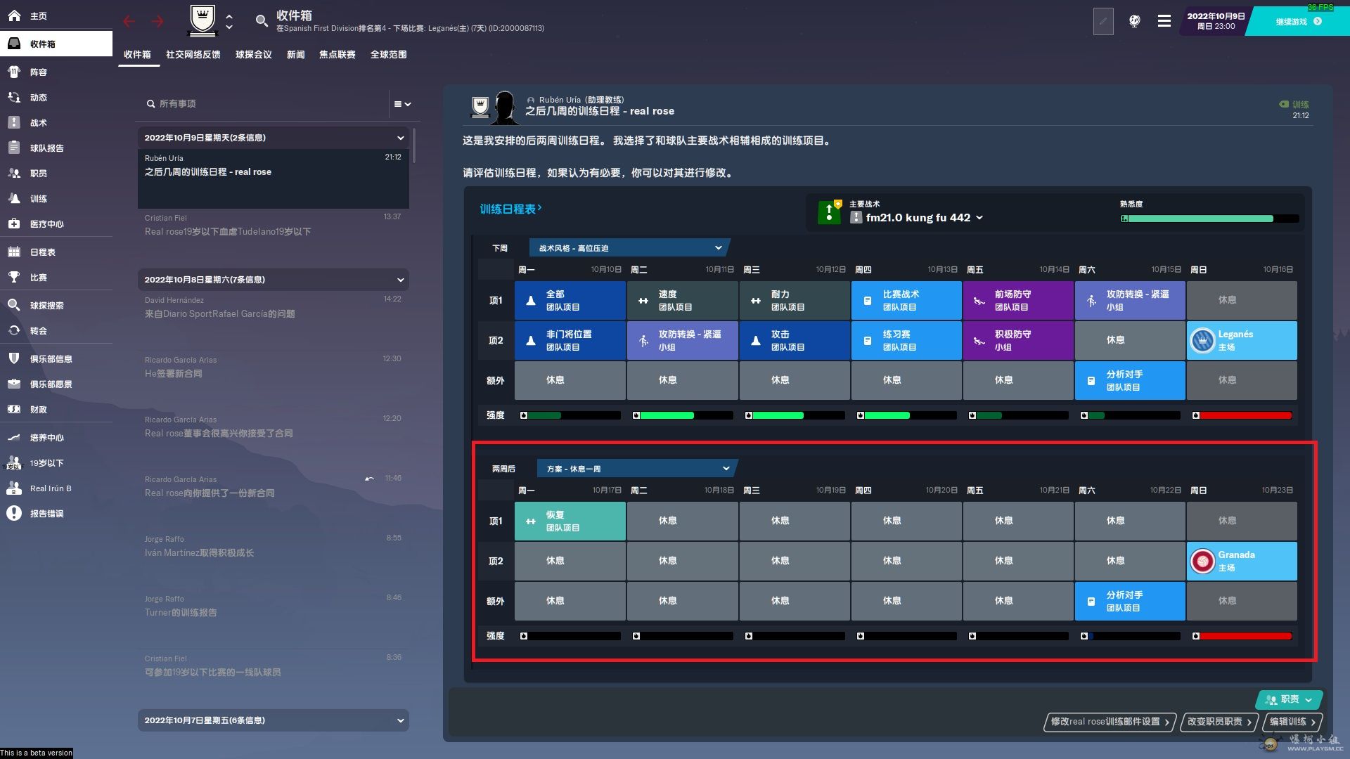Collapse the 2022年10月9日 message group
Viewport: 1350px width, 759px height.
tap(400, 138)
